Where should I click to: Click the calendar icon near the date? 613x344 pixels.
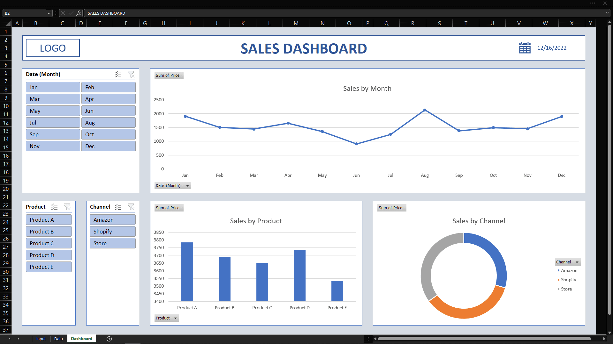click(x=524, y=47)
